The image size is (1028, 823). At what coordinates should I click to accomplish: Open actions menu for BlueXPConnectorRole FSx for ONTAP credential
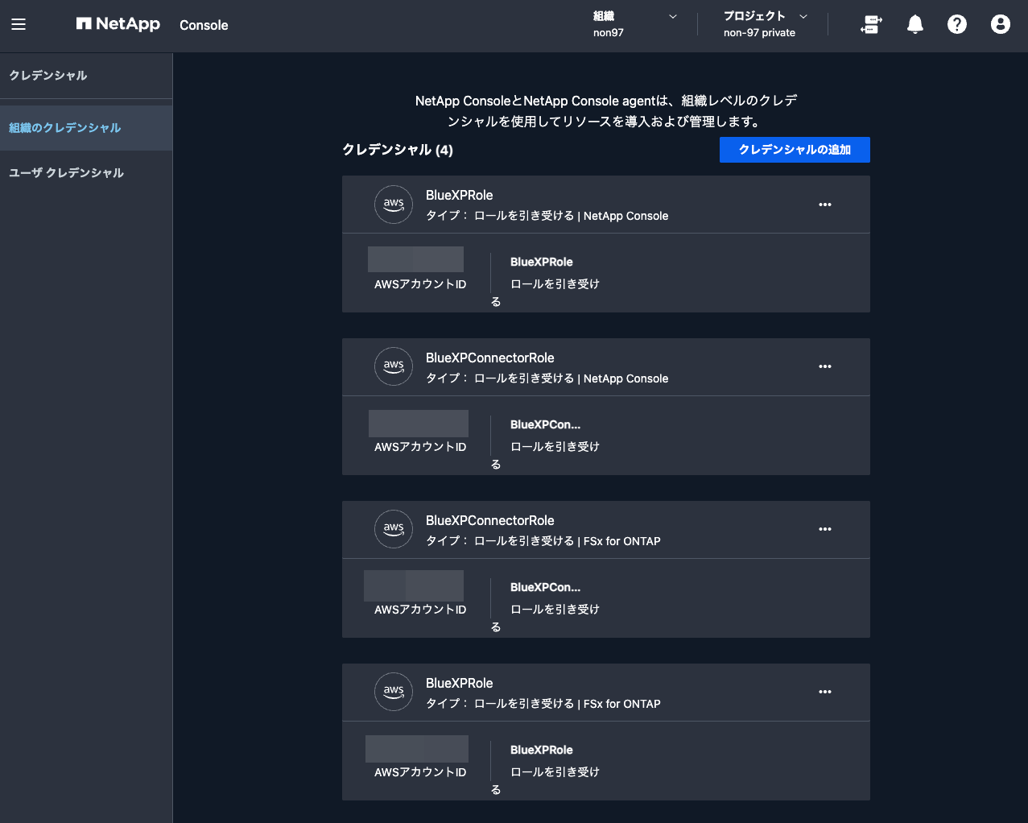coord(825,529)
